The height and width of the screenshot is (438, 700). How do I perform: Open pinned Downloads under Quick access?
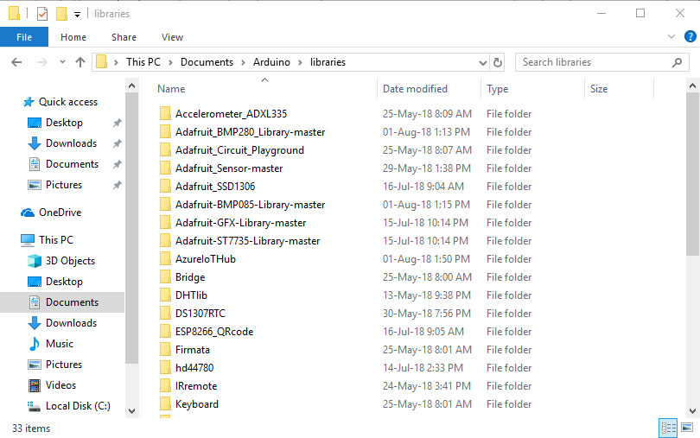pos(71,143)
